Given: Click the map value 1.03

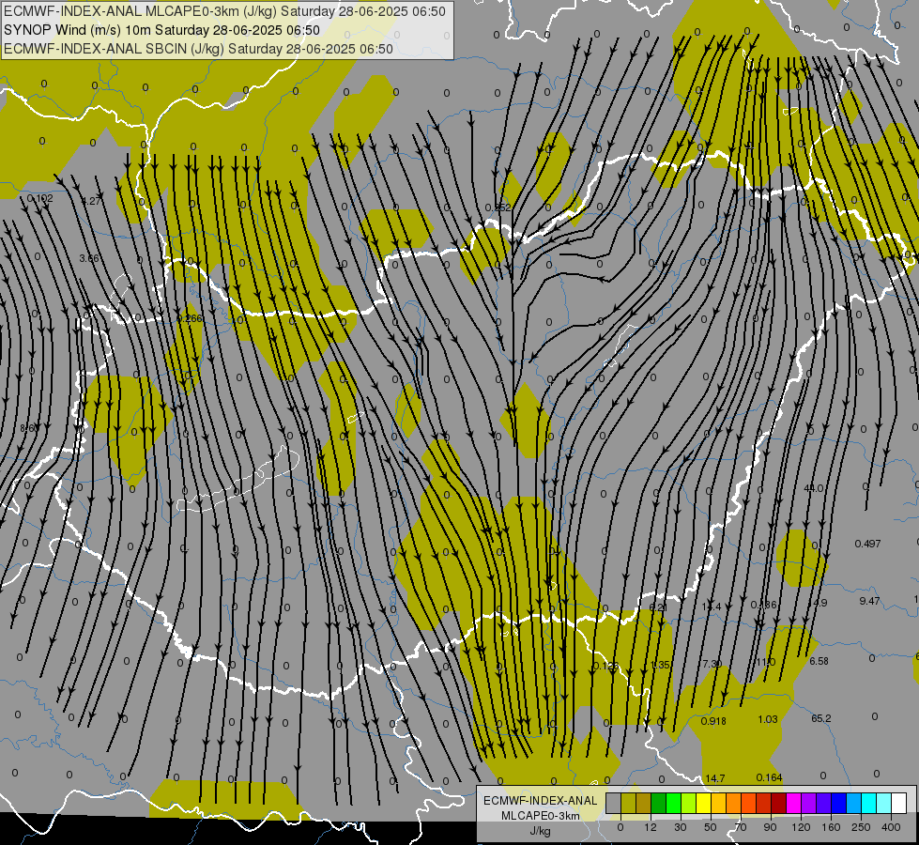Looking at the screenshot, I should (x=768, y=719).
